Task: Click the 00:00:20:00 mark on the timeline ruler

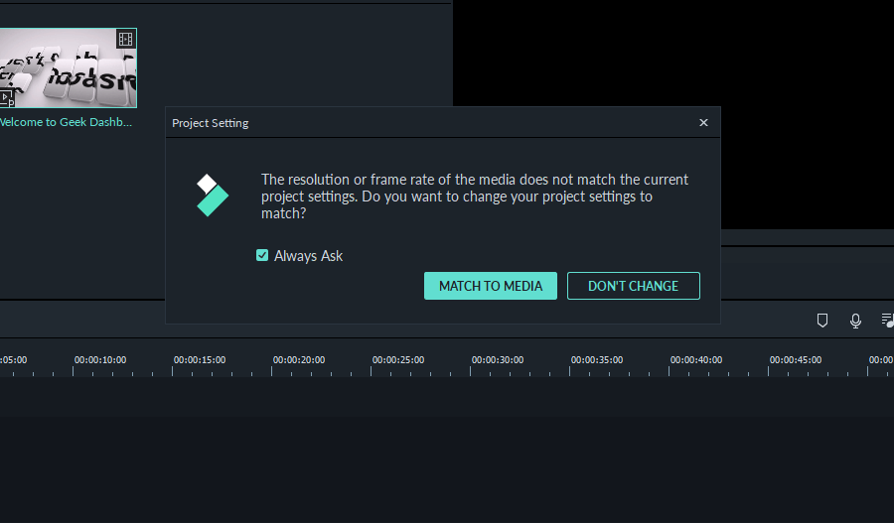Action: point(299,360)
